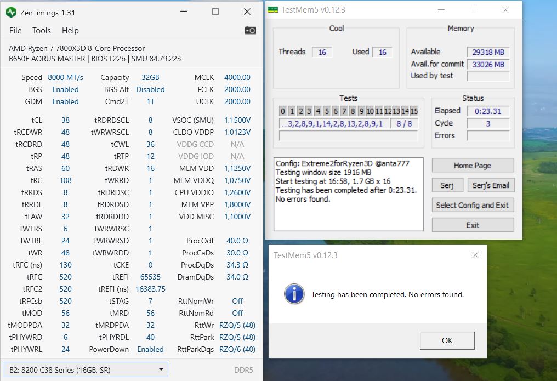Click the Exit button in TestMem5
The height and width of the screenshot is (381, 557).
pos(473,225)
